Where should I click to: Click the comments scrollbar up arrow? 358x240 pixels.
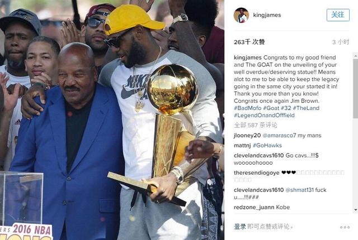pos(356,56)
